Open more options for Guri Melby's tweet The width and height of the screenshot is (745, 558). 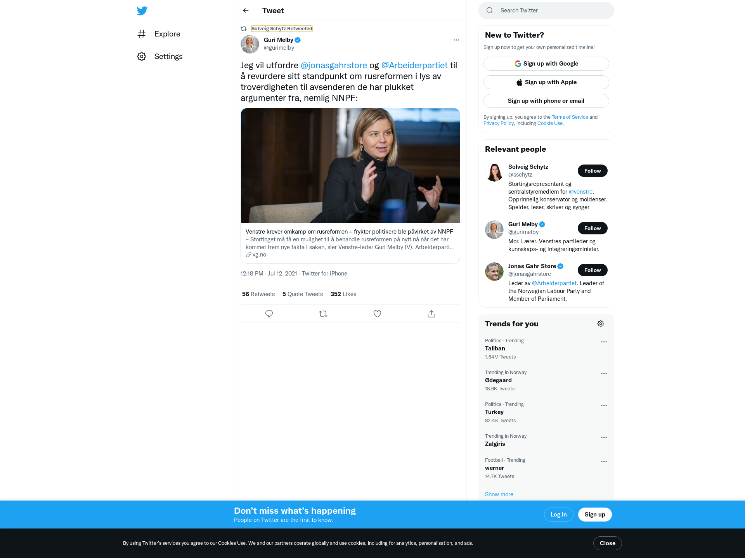pos(456,40)
